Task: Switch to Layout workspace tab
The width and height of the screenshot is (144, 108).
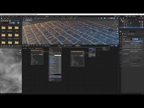Action: coord(21,16)
